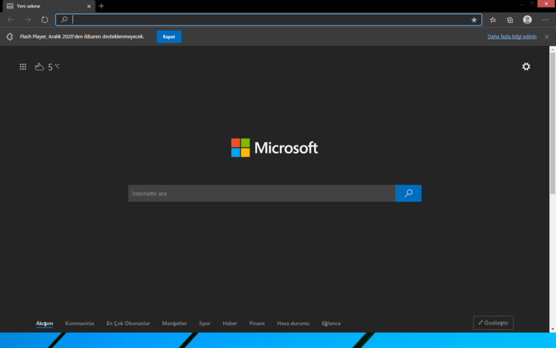The width and height of the screenshot is (556, 348).
Task: Select the Haber tab
Action: (x=230, y=323)
